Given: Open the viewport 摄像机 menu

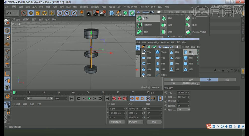Looking at the screenshot, I should [x=26, y=20].
